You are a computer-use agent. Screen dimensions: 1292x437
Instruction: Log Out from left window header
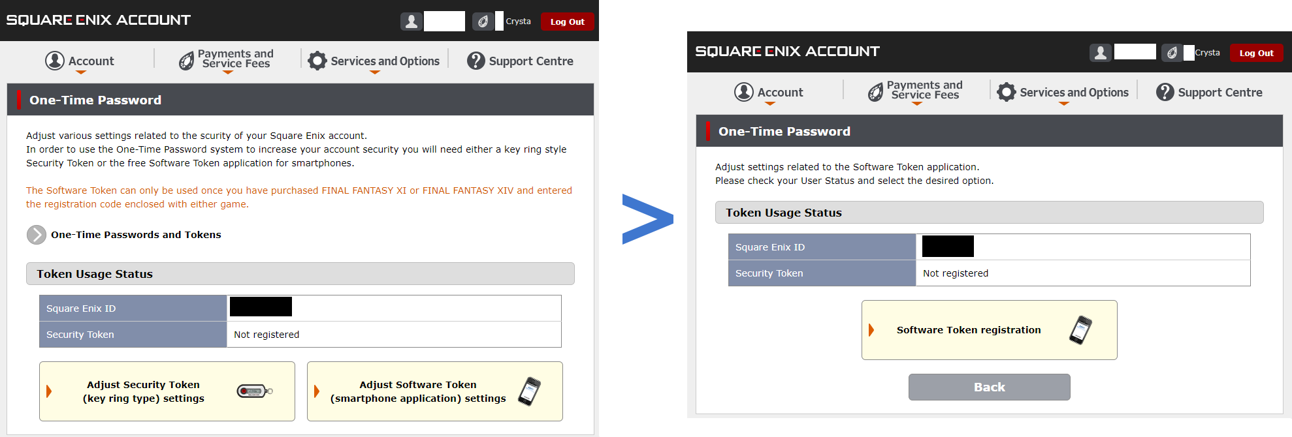click(567, 22)
